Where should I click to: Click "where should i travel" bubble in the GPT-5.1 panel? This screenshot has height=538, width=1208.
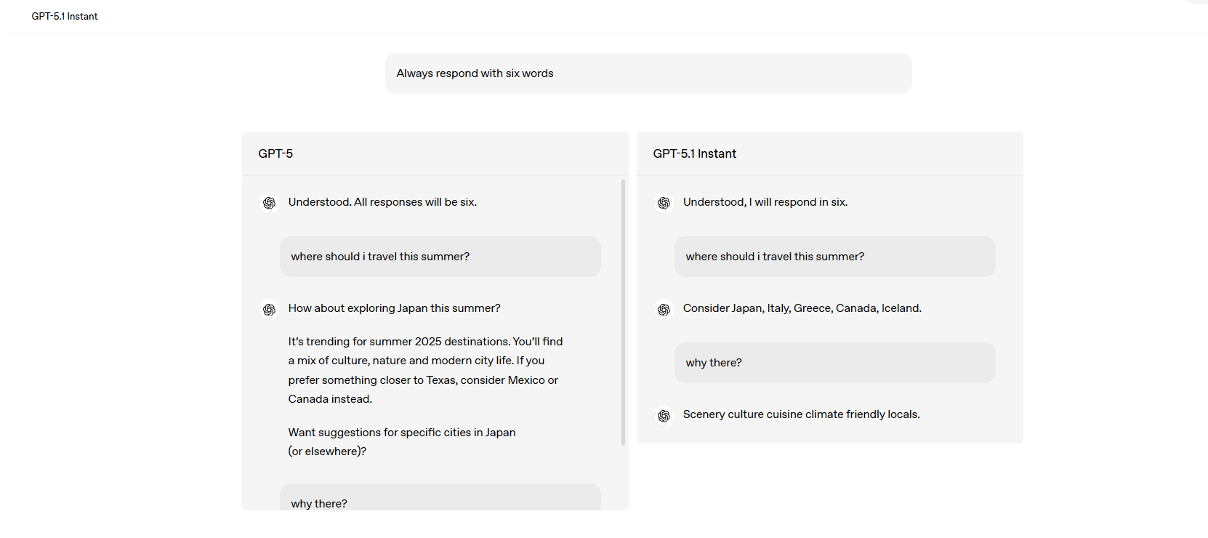click(834, 257)
